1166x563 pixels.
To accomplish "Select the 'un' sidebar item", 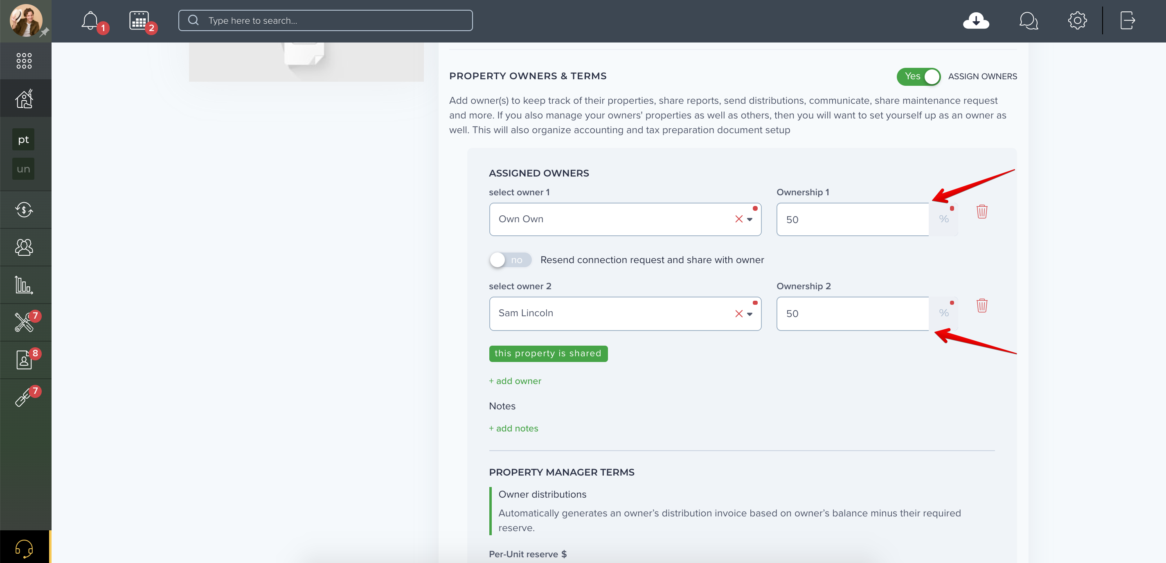I will click(23, 169).
